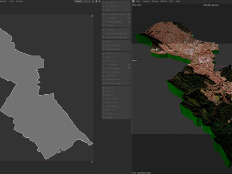Click the Move UV tool
The height and width of the screenshot is (174, 232).
(x=116, y=110)
